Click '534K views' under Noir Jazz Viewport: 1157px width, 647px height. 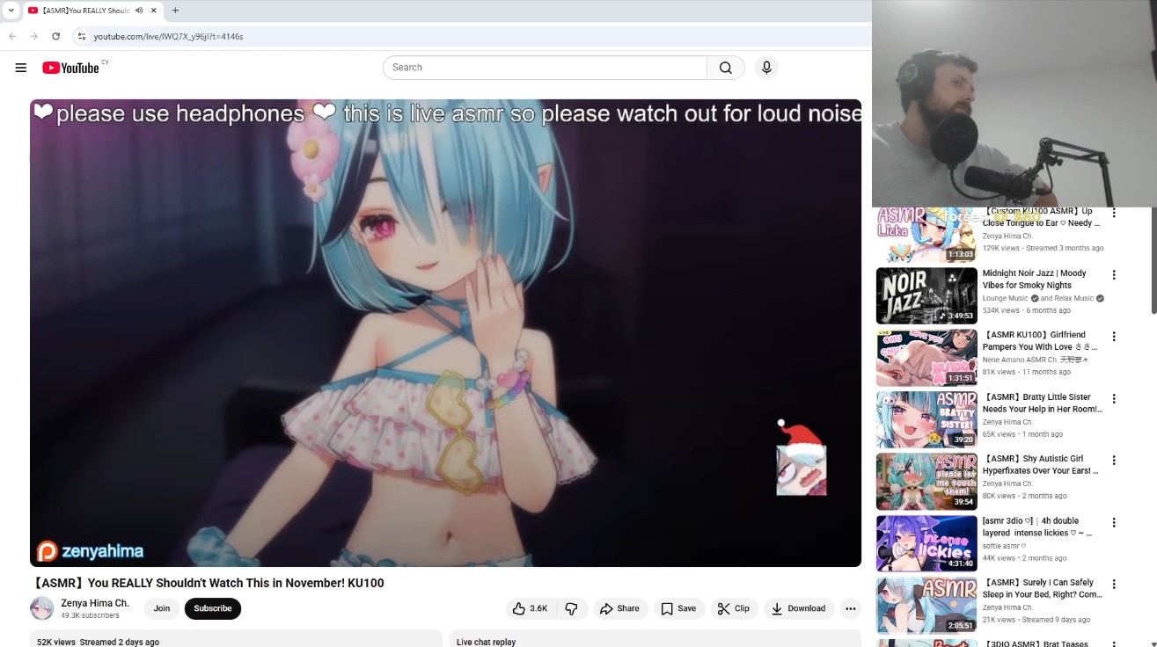tap(1000, 310)
